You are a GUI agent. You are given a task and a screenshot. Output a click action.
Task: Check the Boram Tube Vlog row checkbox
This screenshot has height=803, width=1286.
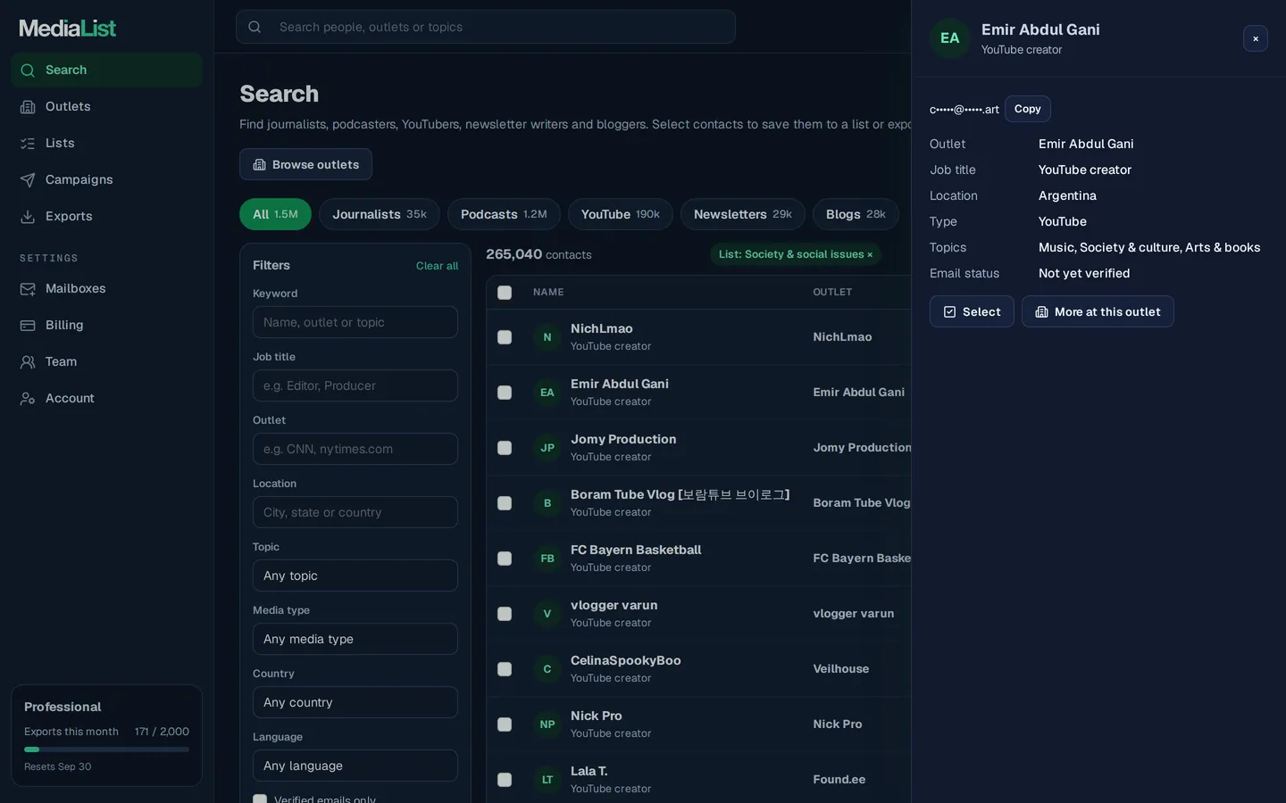pyautogui.click(x=505, y=503)
